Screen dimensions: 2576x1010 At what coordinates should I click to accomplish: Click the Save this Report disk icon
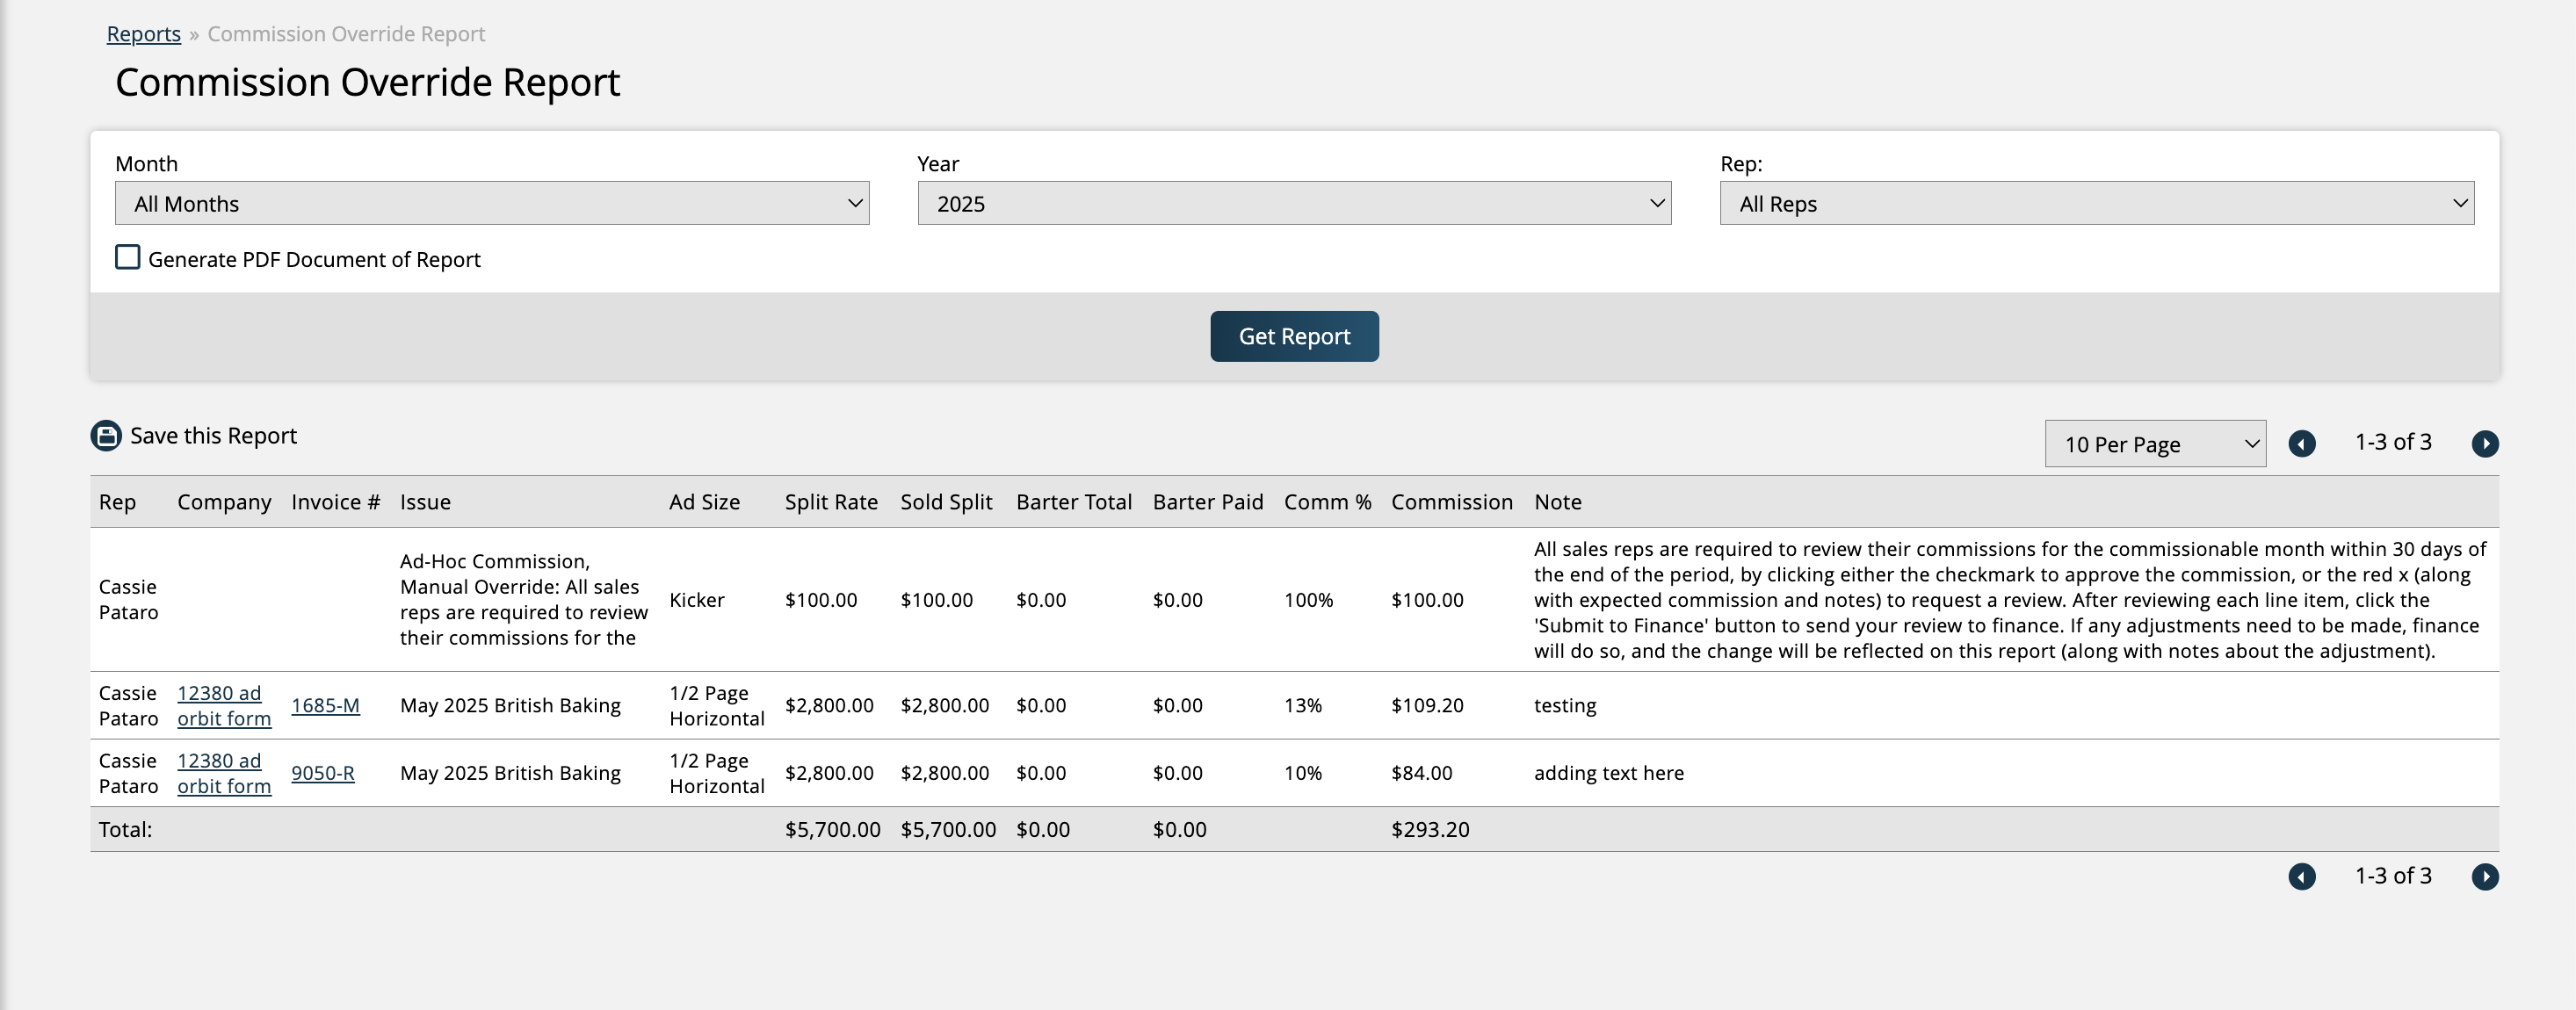[106, 436]
